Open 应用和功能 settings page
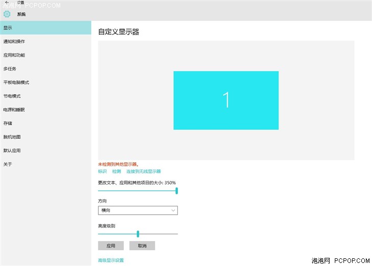Viewport: 372px width, 266px height. pyautogui.click(x=45, y=55)
